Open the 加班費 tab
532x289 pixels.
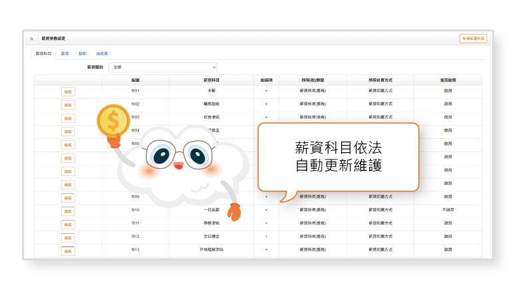point(102,54)
